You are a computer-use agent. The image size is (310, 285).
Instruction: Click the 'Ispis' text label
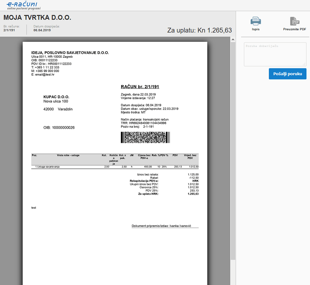[255, 29]
